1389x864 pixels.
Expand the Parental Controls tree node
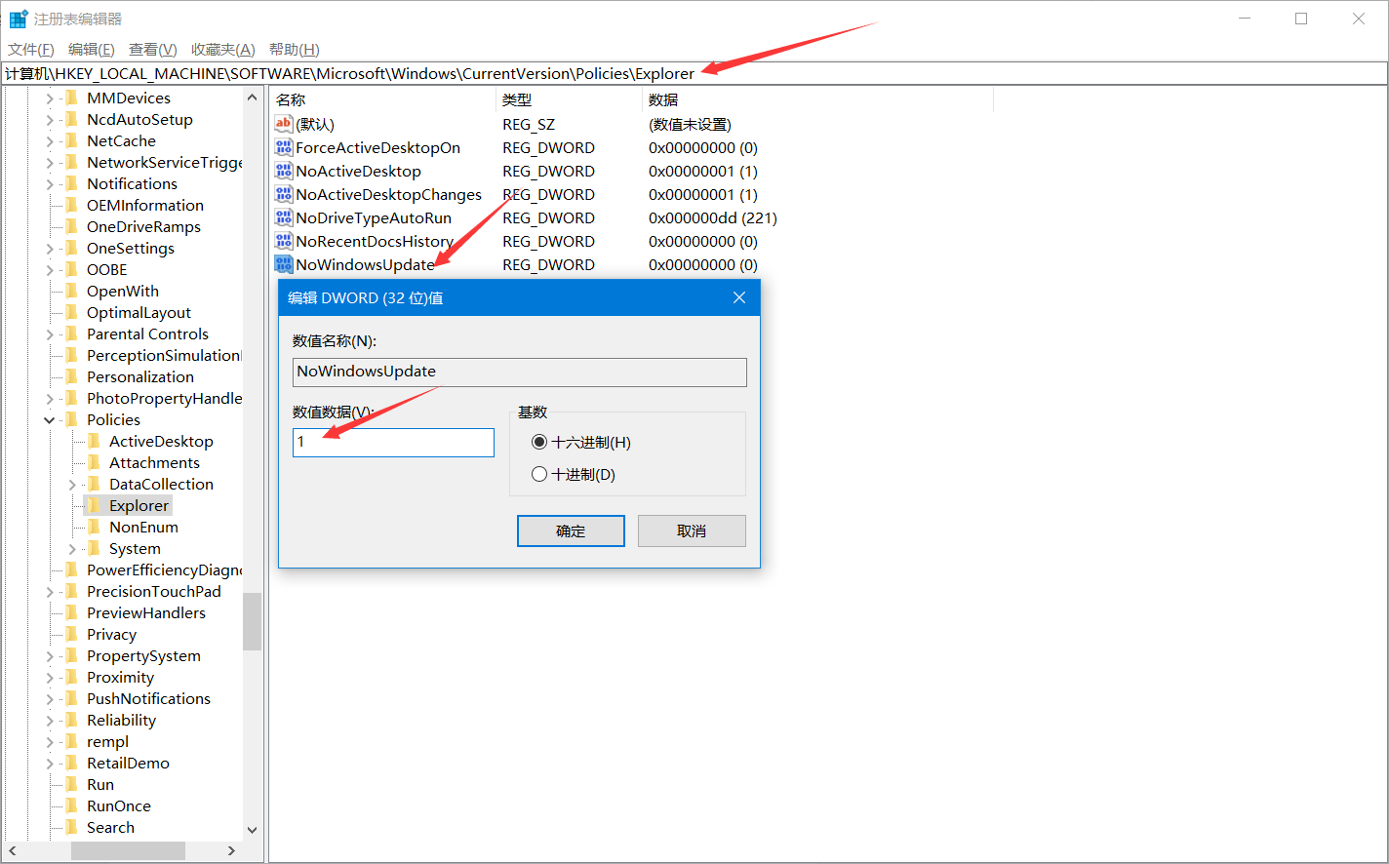tap(50, 334)
